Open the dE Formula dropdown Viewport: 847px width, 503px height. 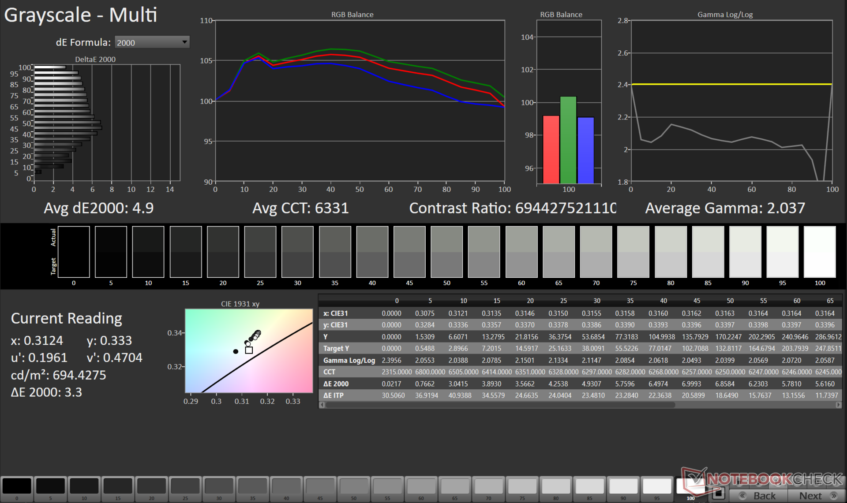coord(151,42)
